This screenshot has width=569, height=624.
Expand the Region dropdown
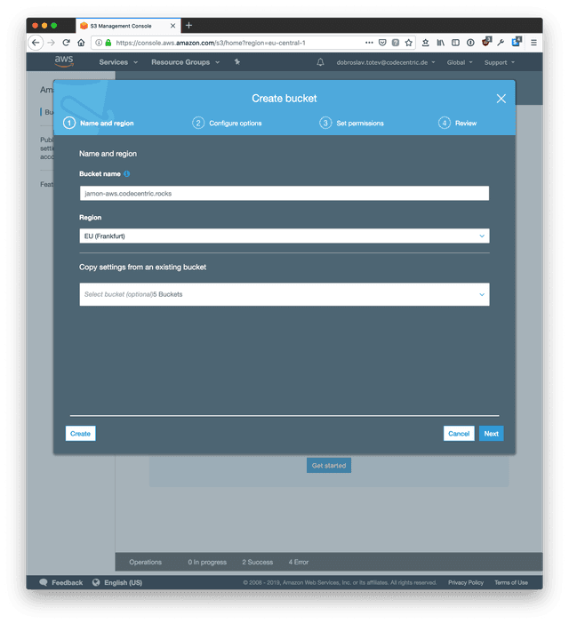coord(284,236)
